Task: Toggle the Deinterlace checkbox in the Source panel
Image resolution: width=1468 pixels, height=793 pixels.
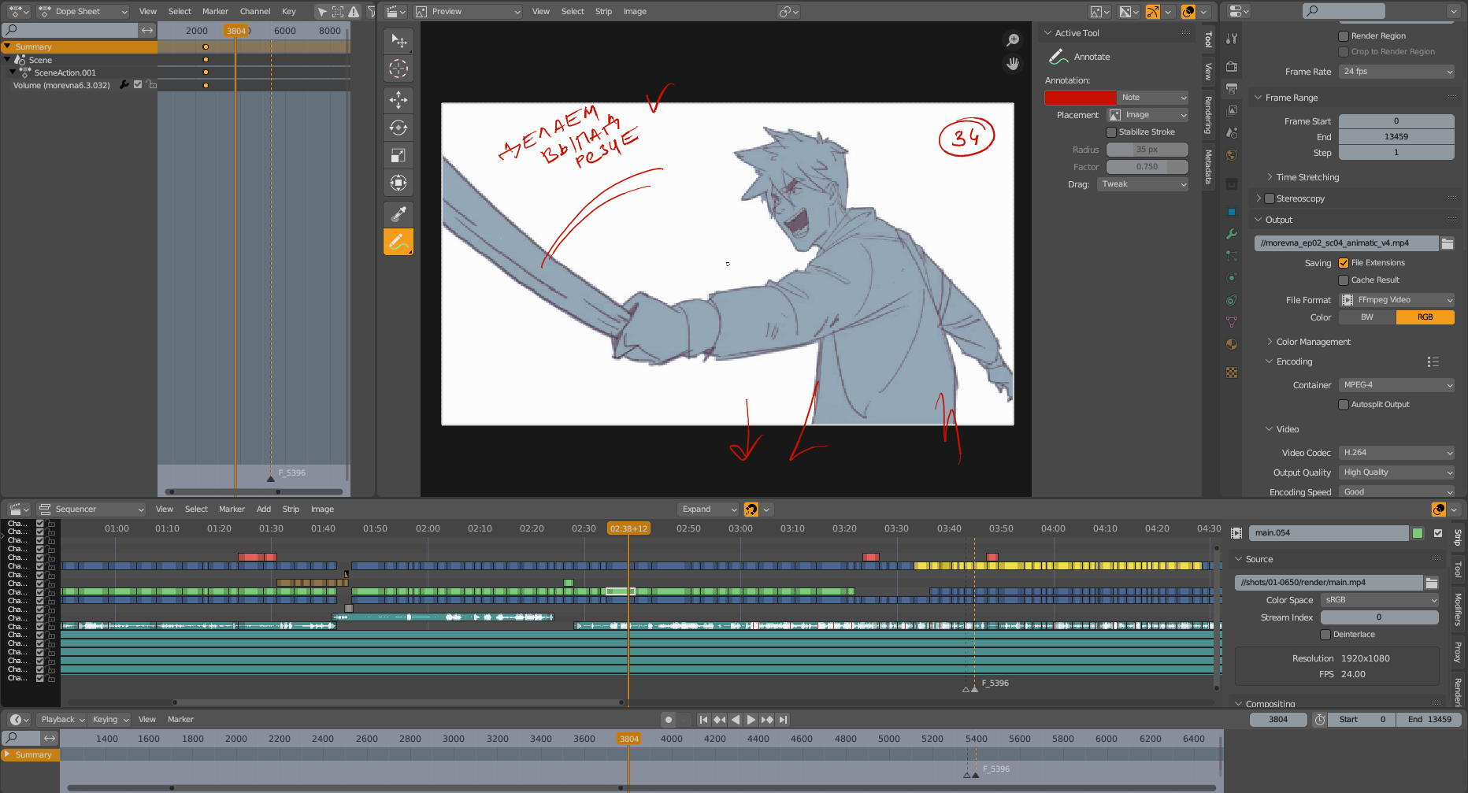Action: pos(1325,634)
